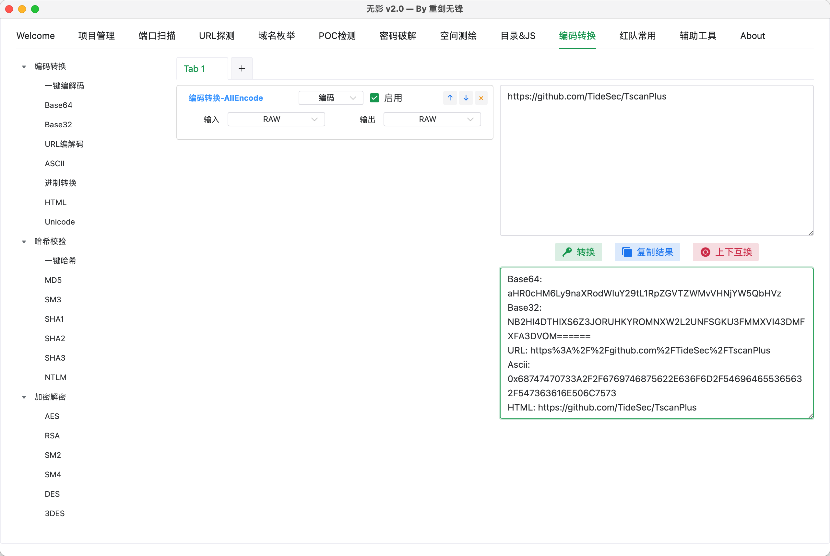
Task: Move AllEncode card down with arrow
Action: pos(466,98)
